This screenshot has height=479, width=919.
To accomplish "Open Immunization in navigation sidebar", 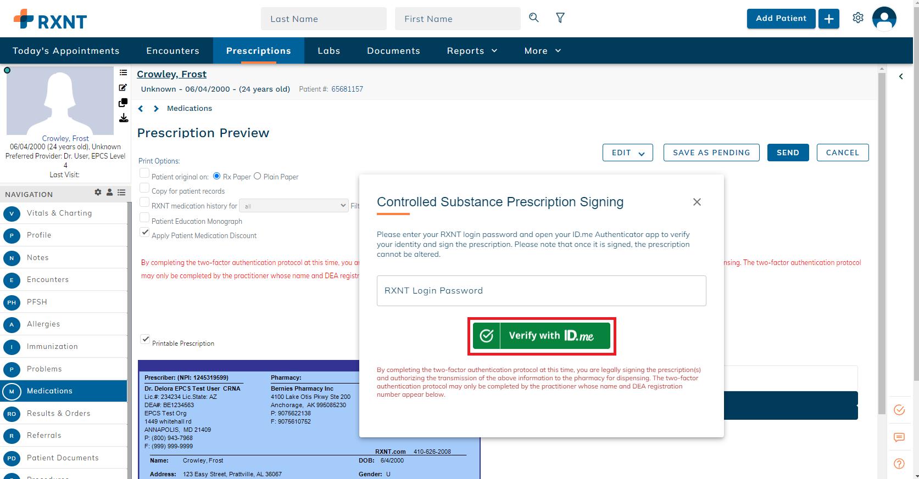I will (64, 347).
